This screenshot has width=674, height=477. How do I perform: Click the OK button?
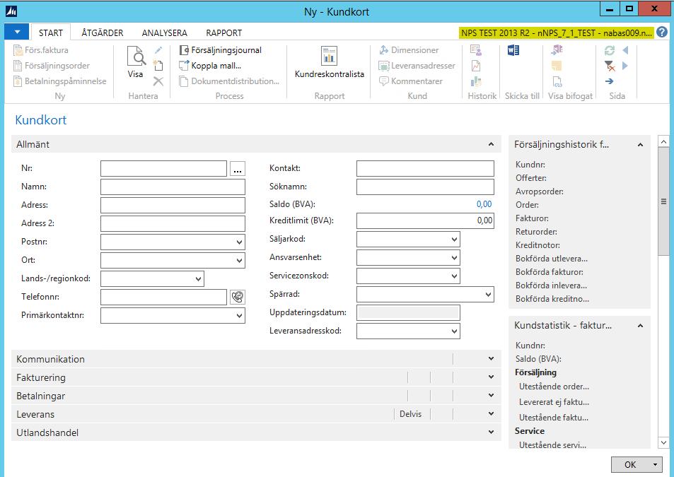(x=629, y=464)
